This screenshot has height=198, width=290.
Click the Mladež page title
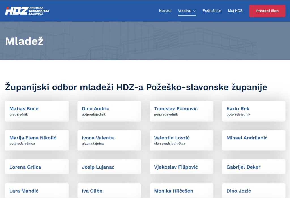click(x=24, y=41)
